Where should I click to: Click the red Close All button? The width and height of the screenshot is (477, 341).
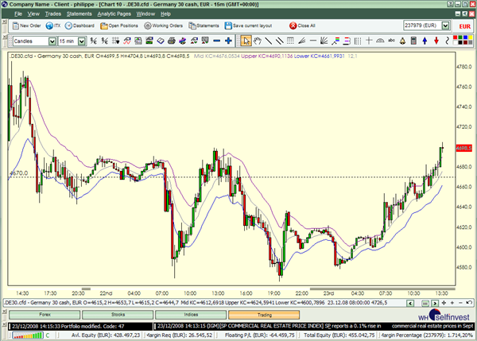click(302, 26)
